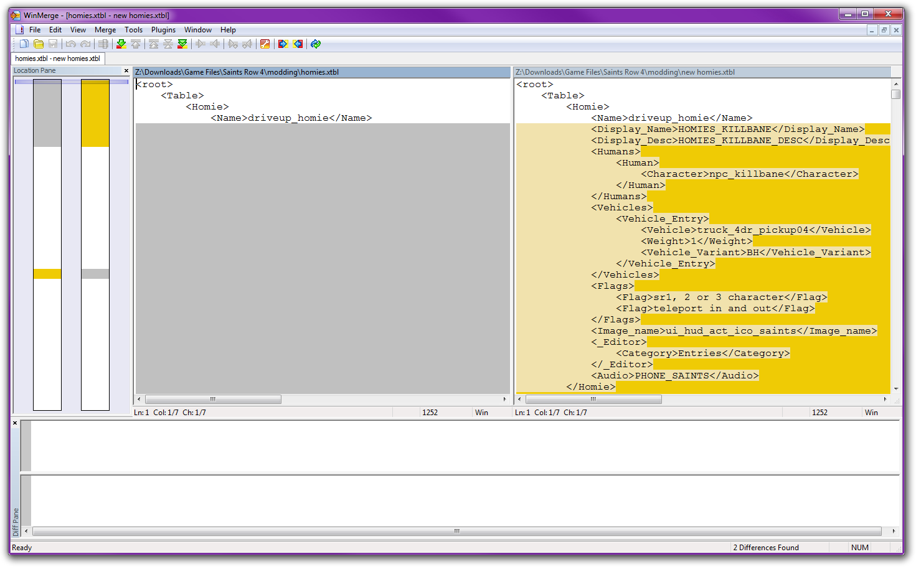This screenshot has width=916, height=567.
Task: Redo the last undone change
Action: pyautogui.click(x=85, y=44)
